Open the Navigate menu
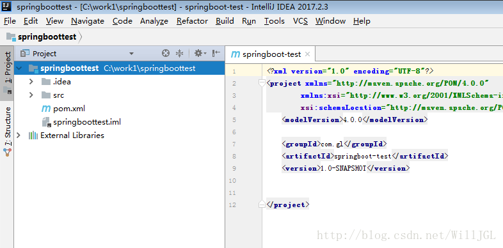 point(88,21)
